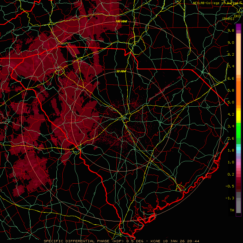Click the 0.2 legend value

(231, 174)
